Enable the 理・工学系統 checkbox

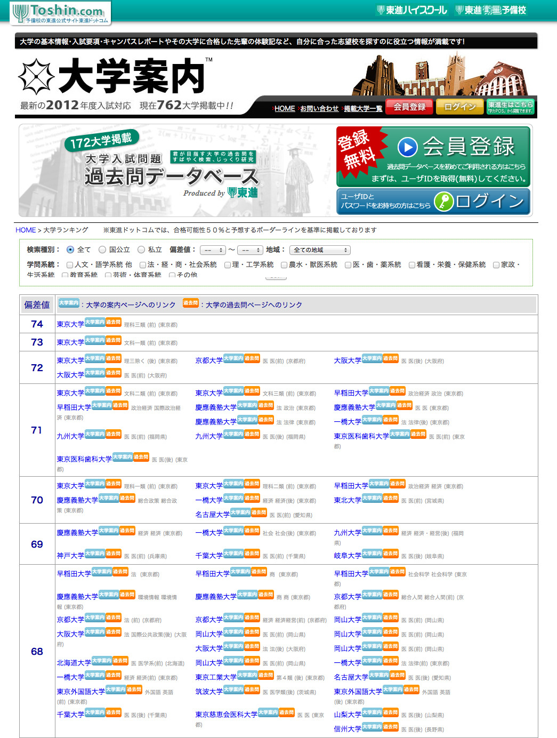[x=228, y=265]
